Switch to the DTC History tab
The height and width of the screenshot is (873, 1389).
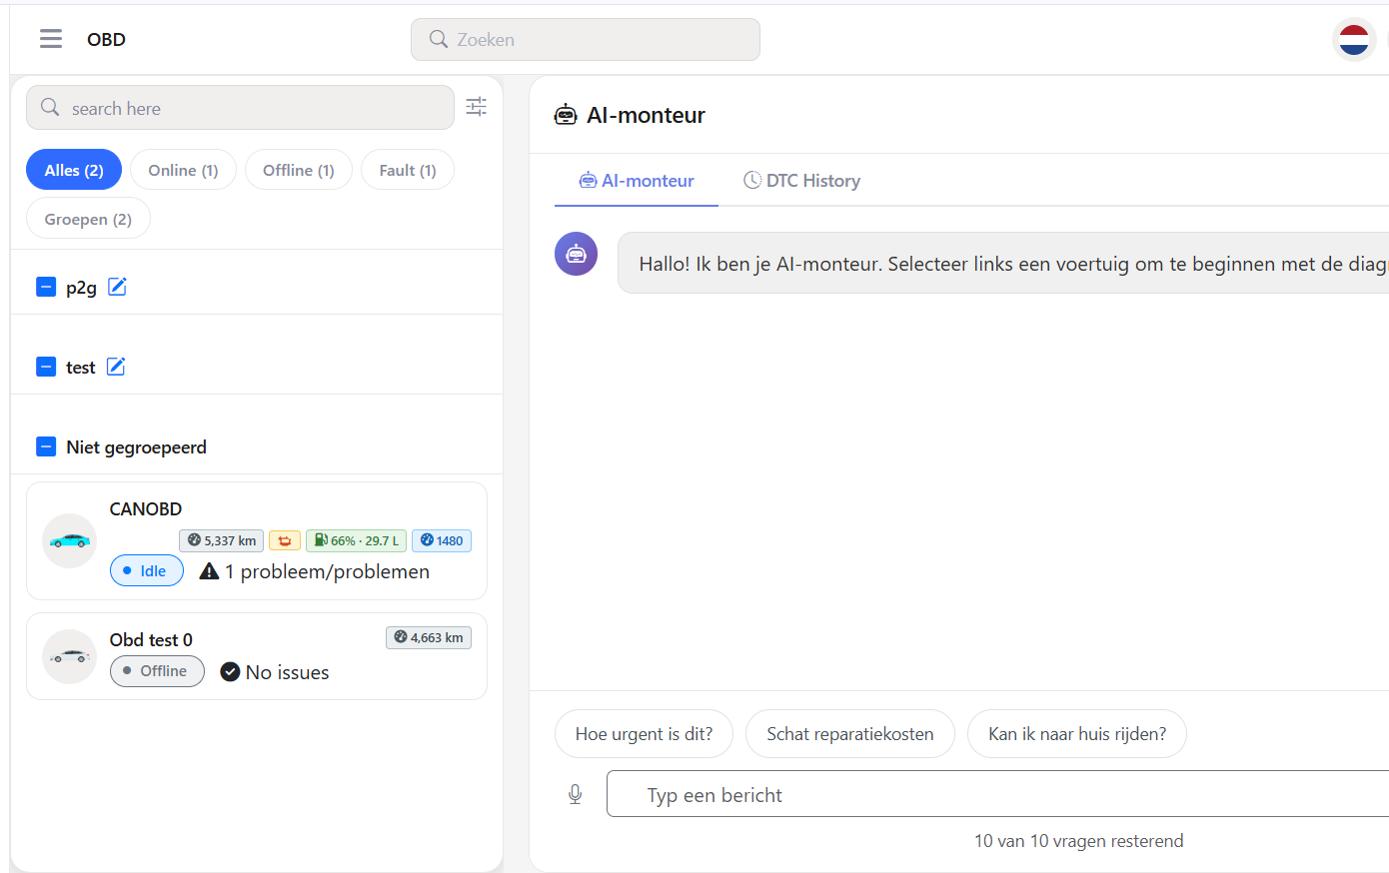coord(801,181)
